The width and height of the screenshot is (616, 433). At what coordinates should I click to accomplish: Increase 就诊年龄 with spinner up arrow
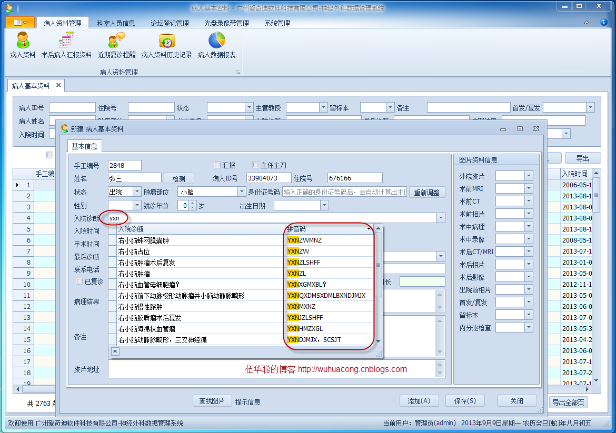coord(193,203)
